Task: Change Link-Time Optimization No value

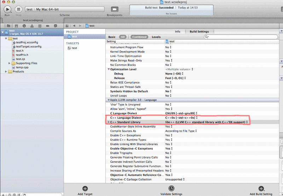Action: point(168,56)
